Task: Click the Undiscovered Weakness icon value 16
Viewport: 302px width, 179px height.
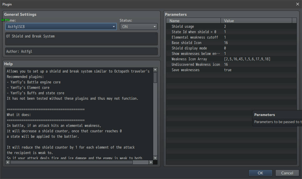Action: tap(226, 64)
